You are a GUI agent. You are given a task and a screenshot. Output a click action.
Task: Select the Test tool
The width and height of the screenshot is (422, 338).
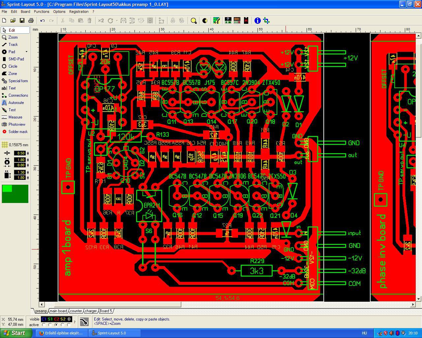15,110
